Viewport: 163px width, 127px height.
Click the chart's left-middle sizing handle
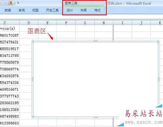click(32, 79)
